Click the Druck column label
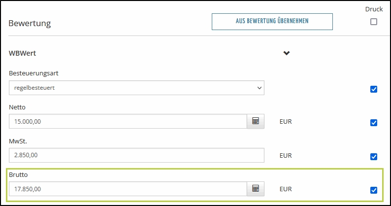 tap(374, 9)
